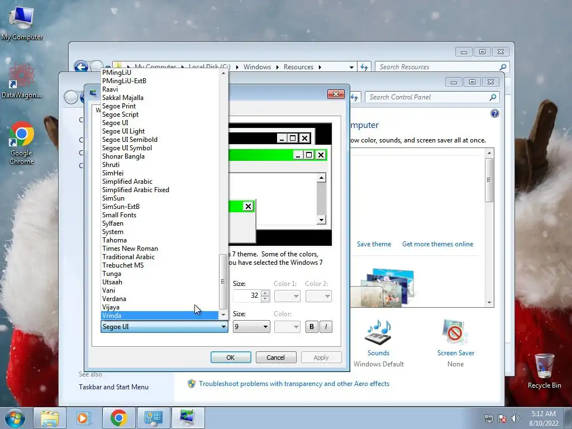Open the network icon in the system tray
Screen dimensions: 572x429
(488, 418)
